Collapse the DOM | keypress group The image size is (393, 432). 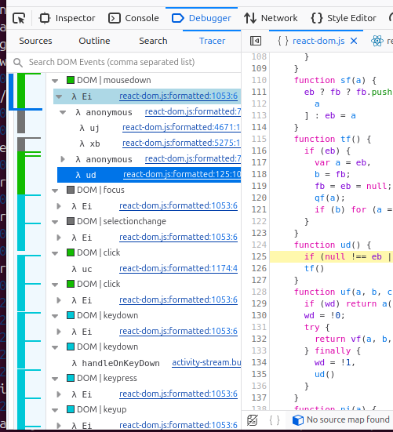(55, 379)
